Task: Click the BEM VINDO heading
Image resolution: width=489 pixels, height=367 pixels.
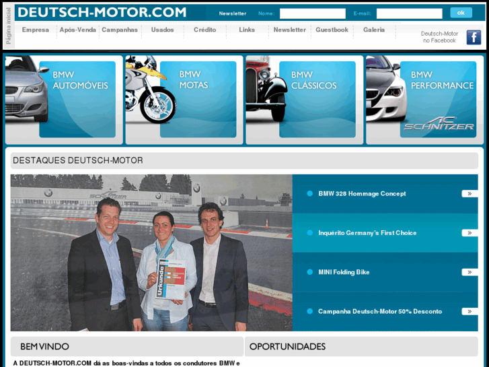Action: pos(44,346)
